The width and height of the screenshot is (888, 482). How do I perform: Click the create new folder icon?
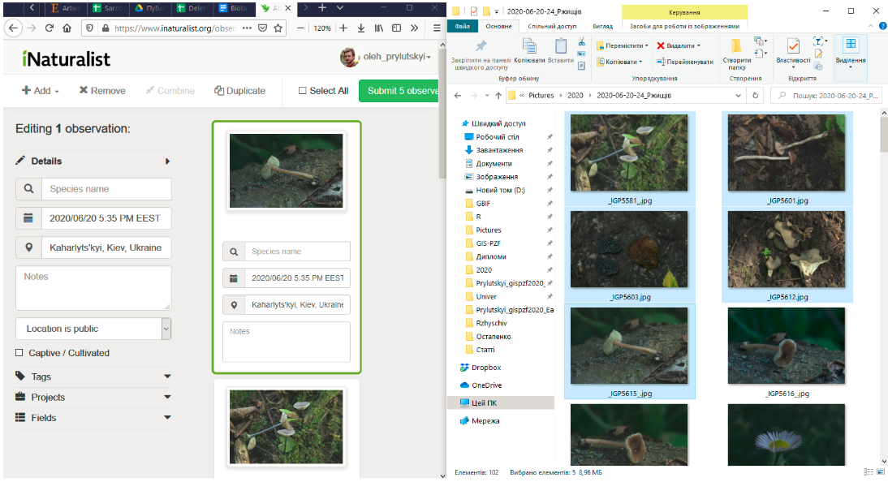point(736,48)
